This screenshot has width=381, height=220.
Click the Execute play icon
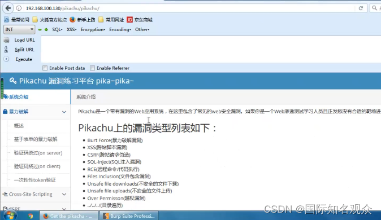(x=6, y=59)
